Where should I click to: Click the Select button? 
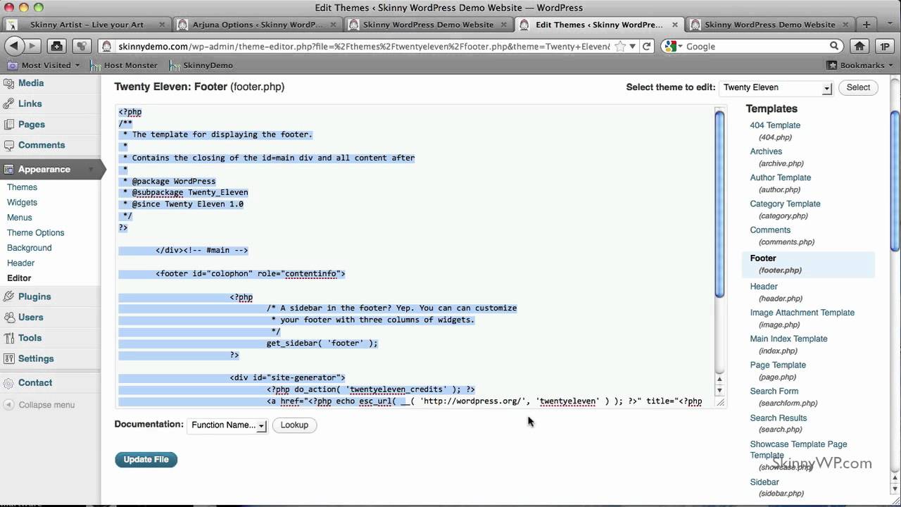click(x=858, y=87)
